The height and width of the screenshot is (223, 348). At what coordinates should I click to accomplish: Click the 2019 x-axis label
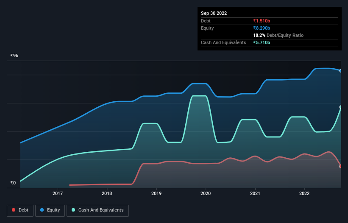(x=156, y=193)
